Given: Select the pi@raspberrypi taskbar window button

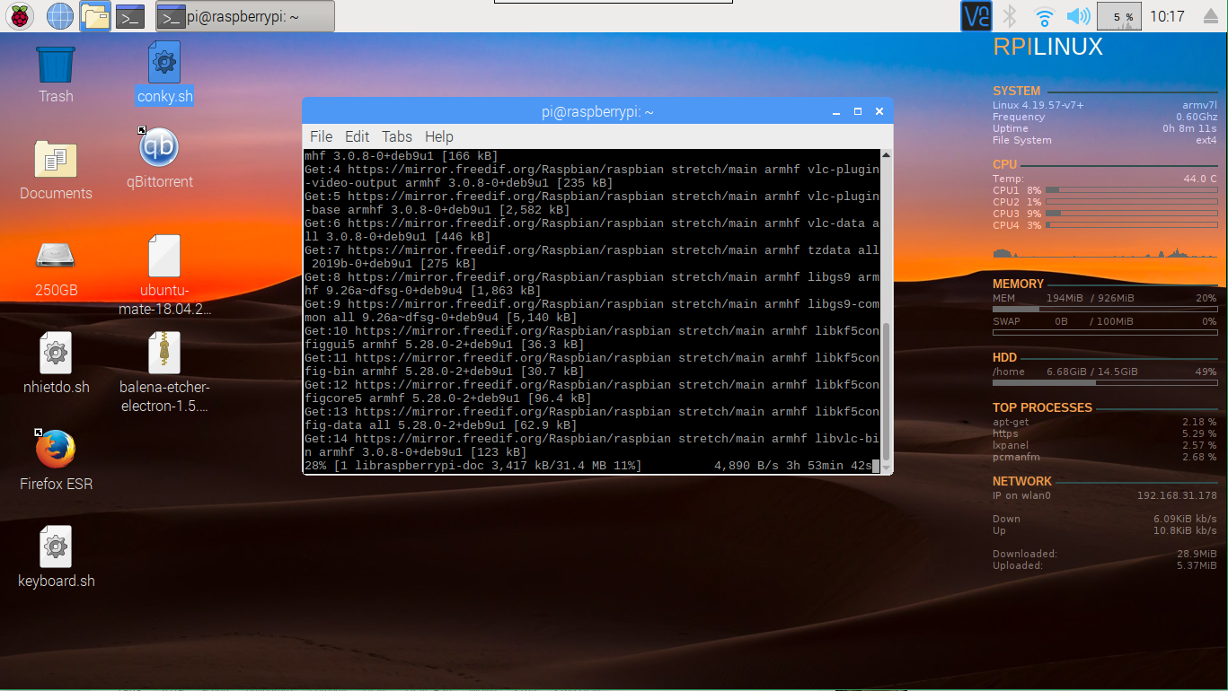Looking at the screenshot, I should [x=245, y=16].
